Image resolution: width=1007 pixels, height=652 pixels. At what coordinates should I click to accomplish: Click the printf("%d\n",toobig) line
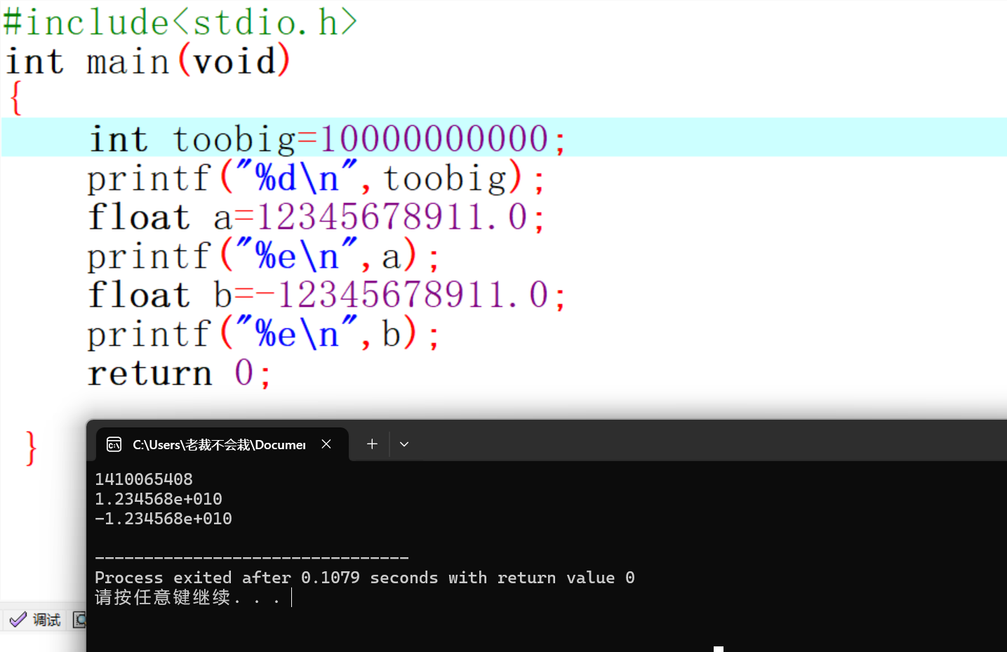(x=315, y=178)
